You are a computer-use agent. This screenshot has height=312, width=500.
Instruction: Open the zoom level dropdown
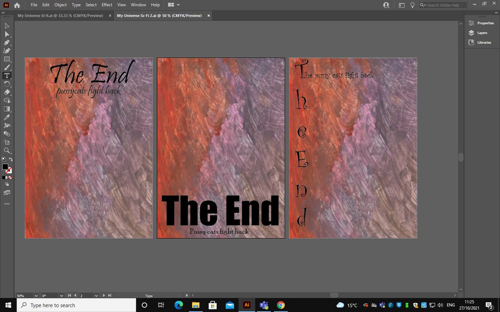[36, 296]
